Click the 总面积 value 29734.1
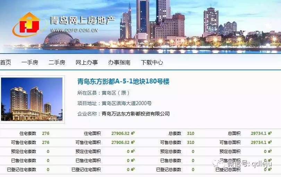This screenshot has height=177, width=281. [x=258, y=133]
